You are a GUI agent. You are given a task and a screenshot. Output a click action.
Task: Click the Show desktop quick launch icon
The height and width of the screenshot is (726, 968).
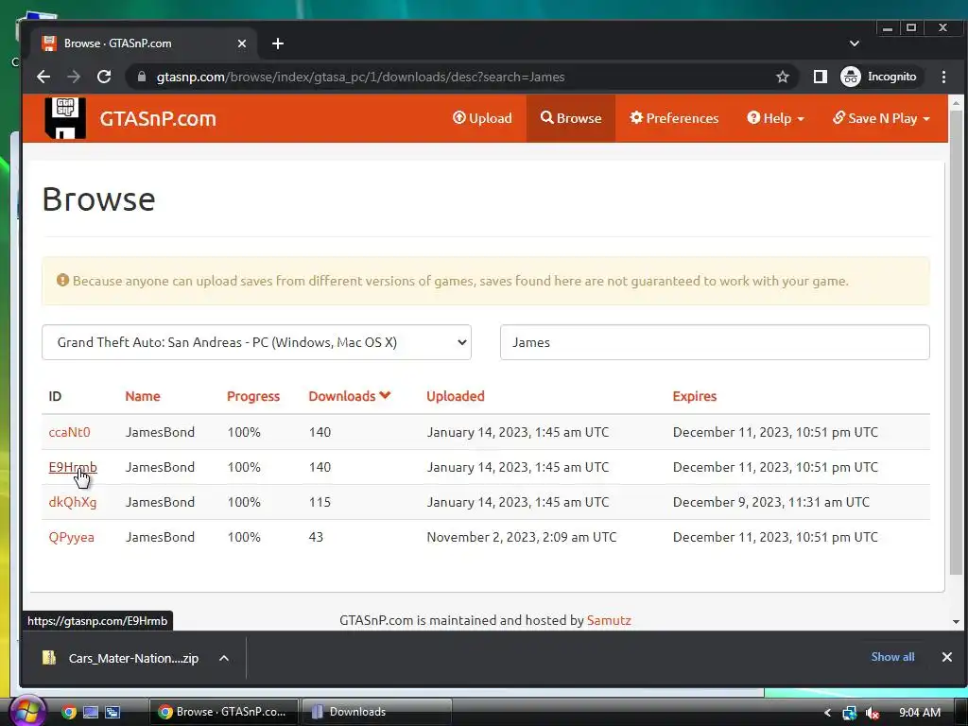click(91, 712)
